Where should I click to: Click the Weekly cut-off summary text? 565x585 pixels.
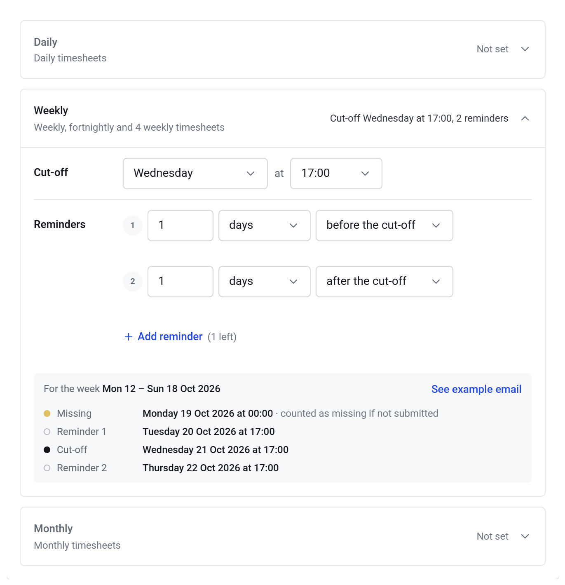[x=419, y=118]
